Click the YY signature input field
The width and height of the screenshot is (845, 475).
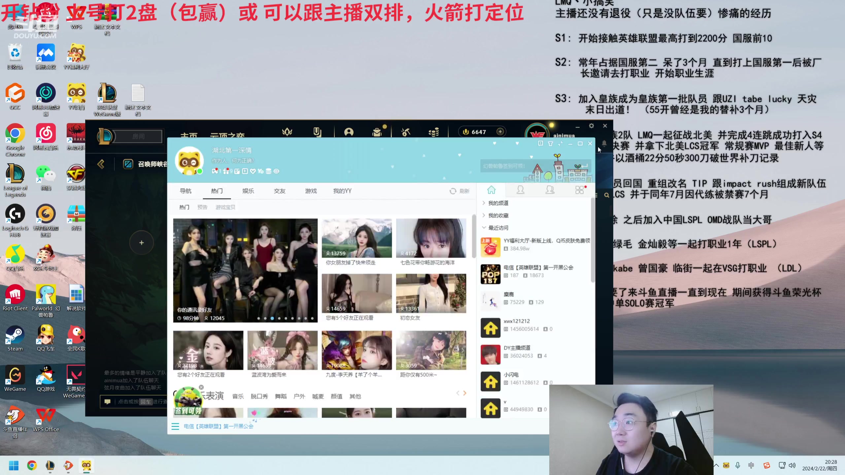[x=233, y=161]
